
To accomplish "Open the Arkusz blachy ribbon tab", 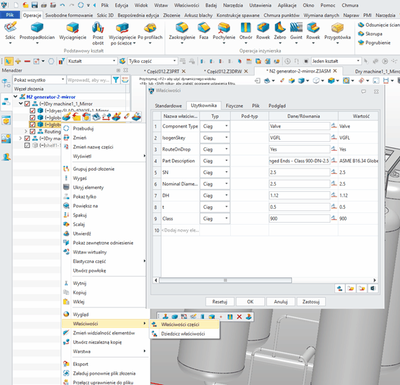I will pos(198,15).
